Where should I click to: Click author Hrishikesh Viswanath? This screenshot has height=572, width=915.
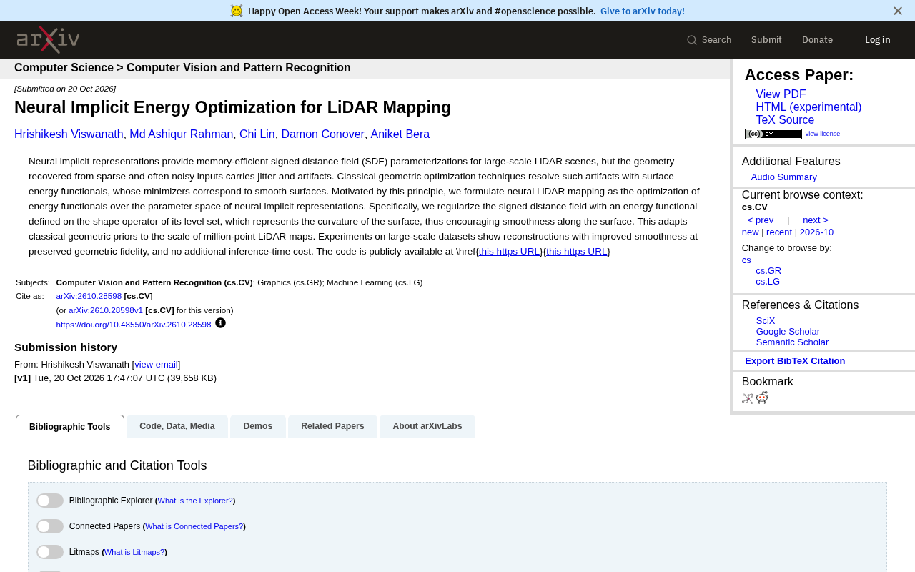click(x=69, y=134)
